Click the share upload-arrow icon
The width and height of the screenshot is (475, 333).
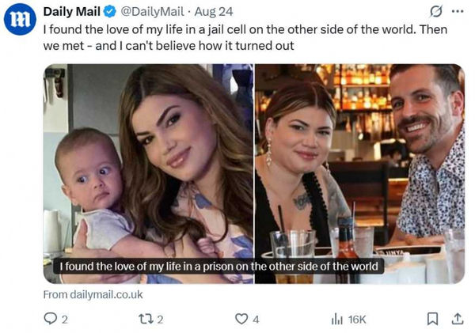point(456,318)
